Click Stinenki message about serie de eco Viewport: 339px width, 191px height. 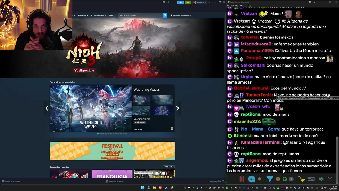pyautogui.click(x=273, y=136)
